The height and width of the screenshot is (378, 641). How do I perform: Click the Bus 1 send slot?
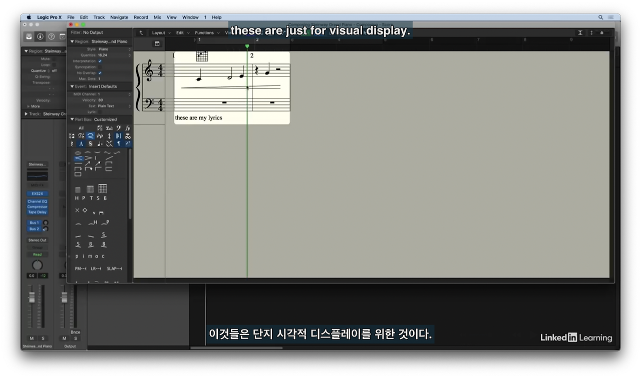click(x=34, y=223)
